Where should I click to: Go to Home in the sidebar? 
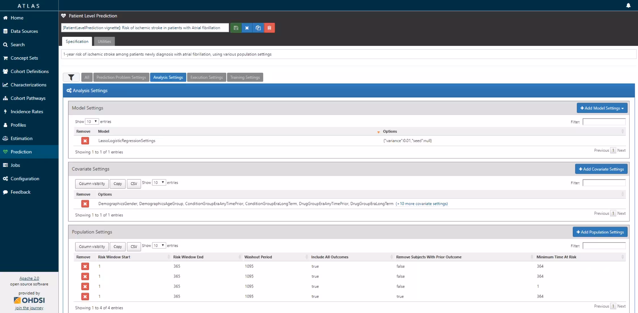(29, 18)
